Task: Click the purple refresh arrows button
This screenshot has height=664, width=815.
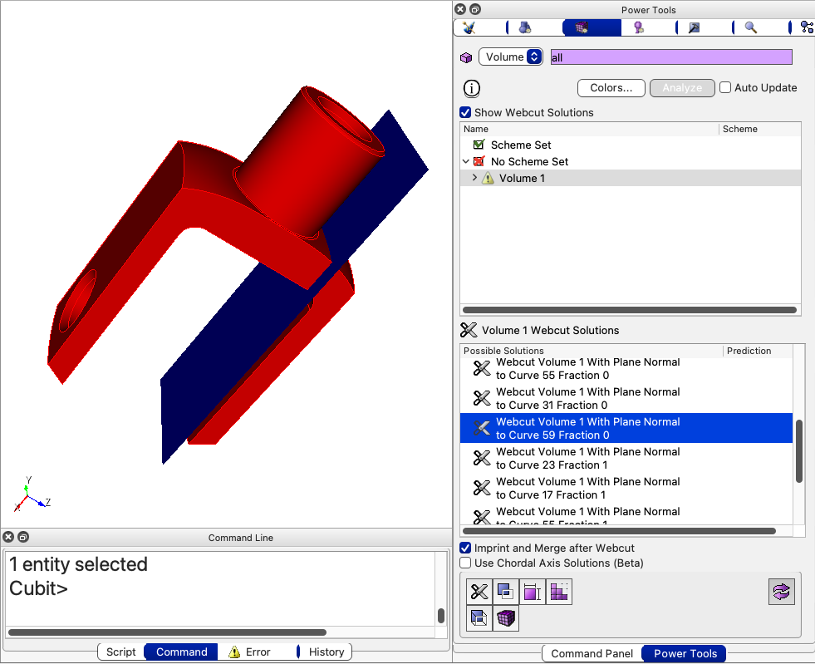Action: pos(782,592)
